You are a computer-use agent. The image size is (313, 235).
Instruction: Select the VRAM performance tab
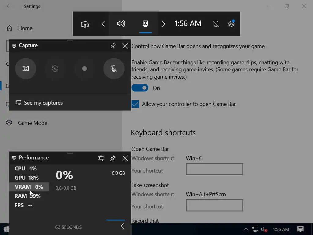(29, 187)
